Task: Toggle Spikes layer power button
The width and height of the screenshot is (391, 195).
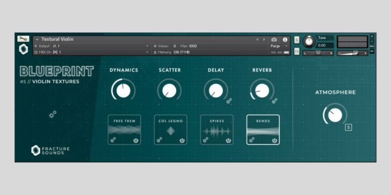Action: pos(228,140)
